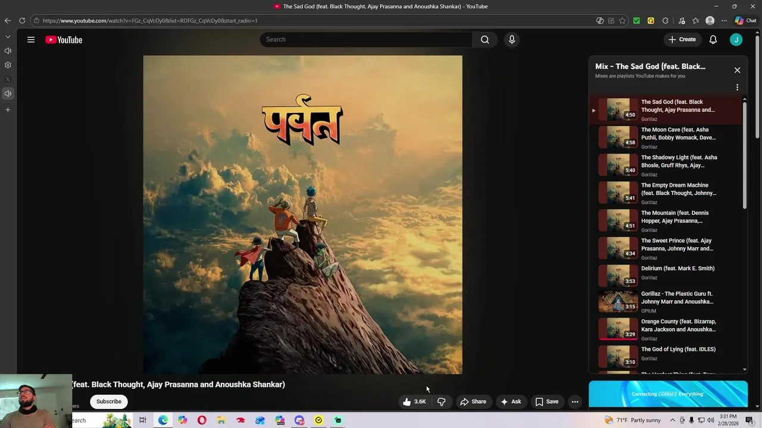The width and height of the screenshot is (762, 428).
Task: Play The Moon Cave from the mix
Action: tap(666, 137)
